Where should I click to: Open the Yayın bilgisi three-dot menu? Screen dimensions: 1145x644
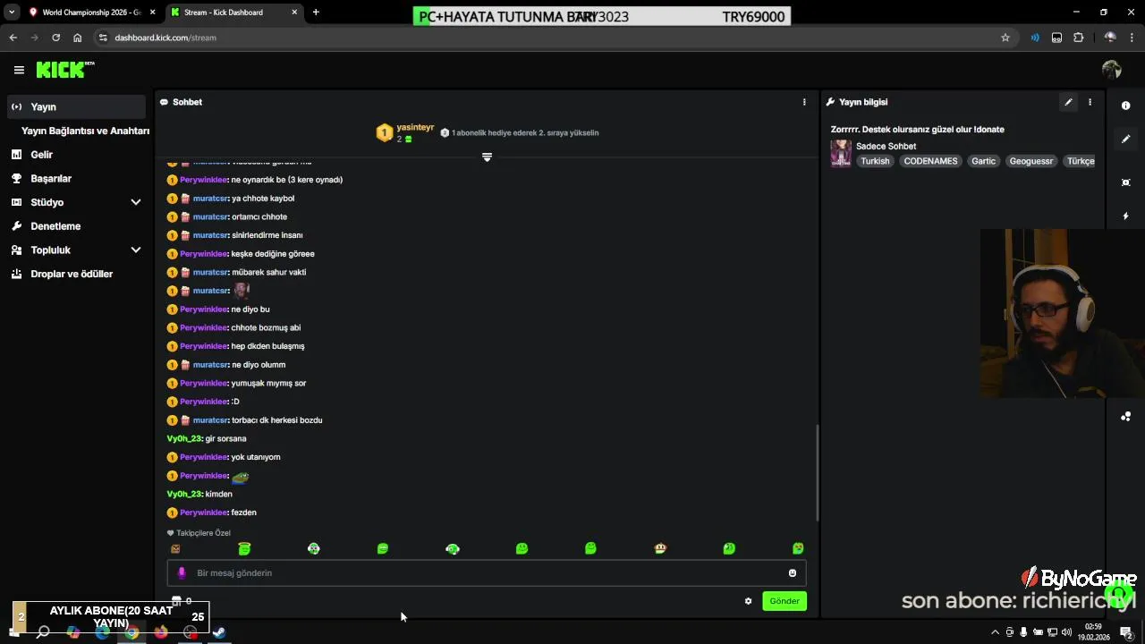[x=1090, y=102]
